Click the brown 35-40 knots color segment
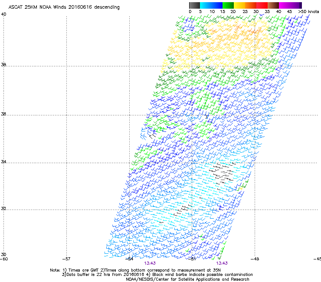 (x=273, y=5)
